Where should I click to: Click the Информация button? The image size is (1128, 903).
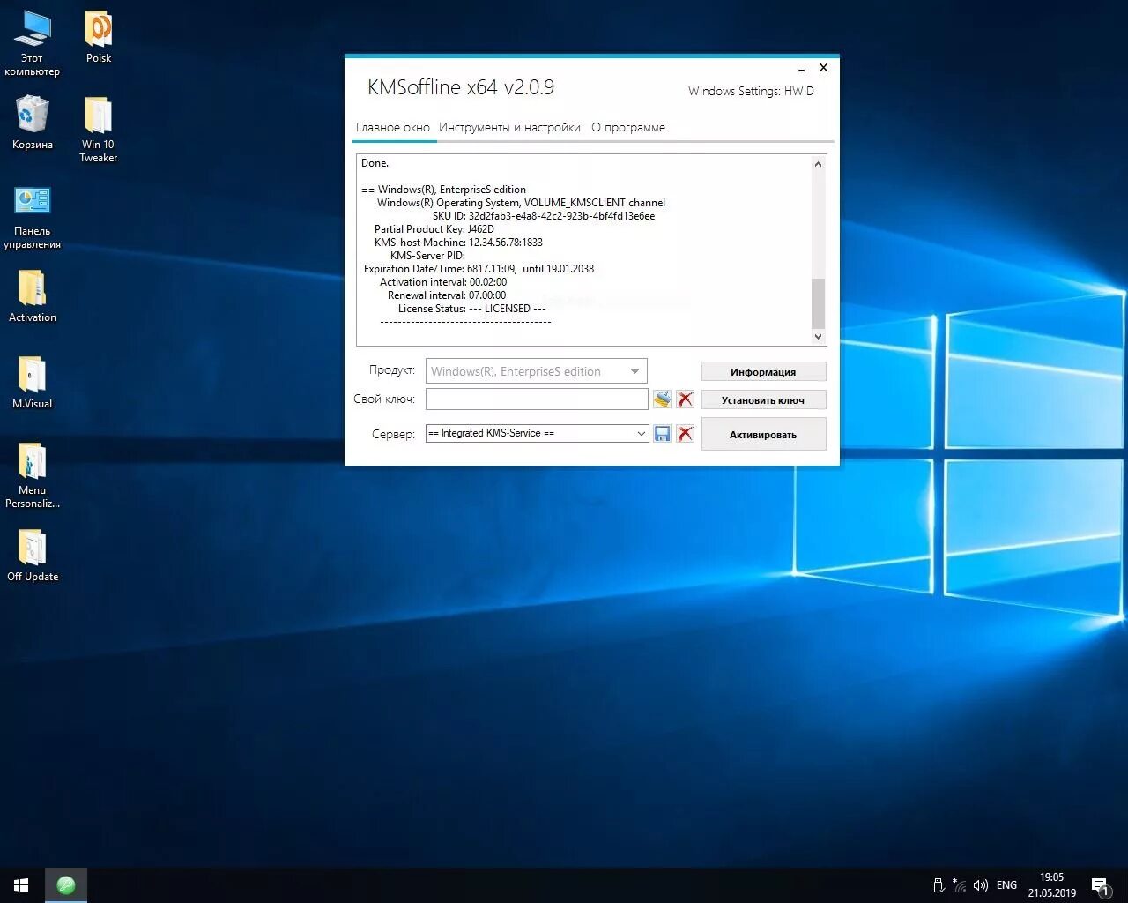tap(763, 372)
